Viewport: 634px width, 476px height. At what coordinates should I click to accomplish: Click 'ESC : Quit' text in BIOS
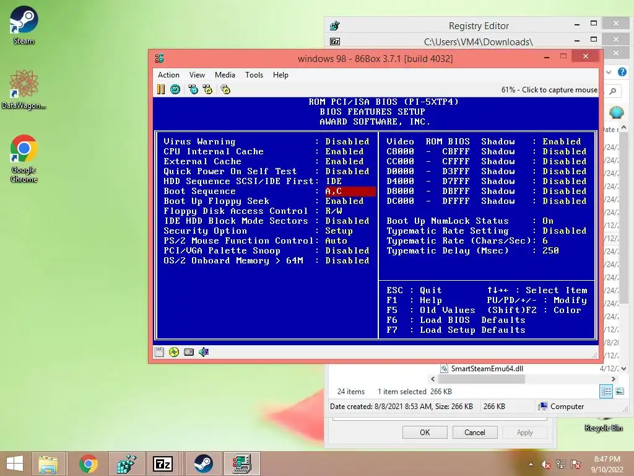(x=414, y=290)
